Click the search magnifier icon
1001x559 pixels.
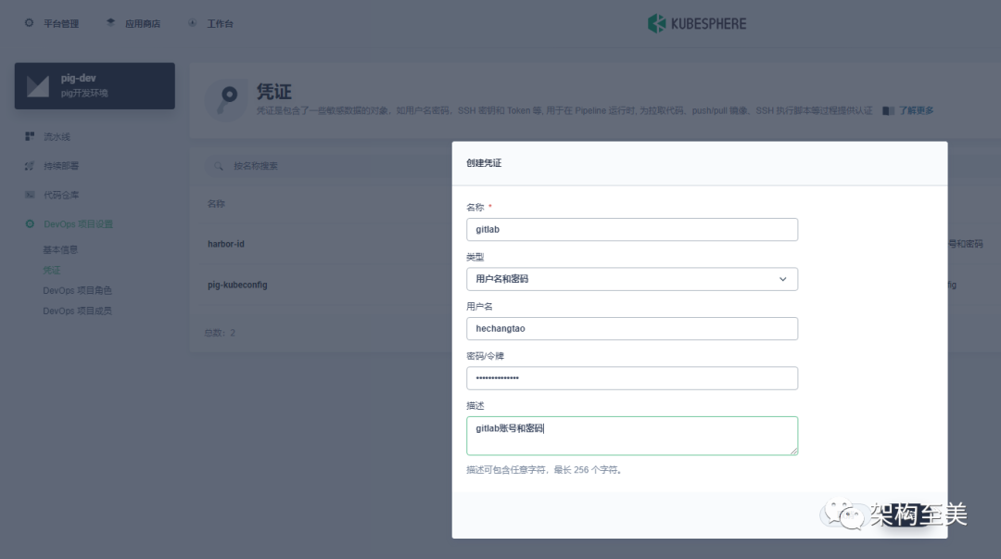point(219,166)
